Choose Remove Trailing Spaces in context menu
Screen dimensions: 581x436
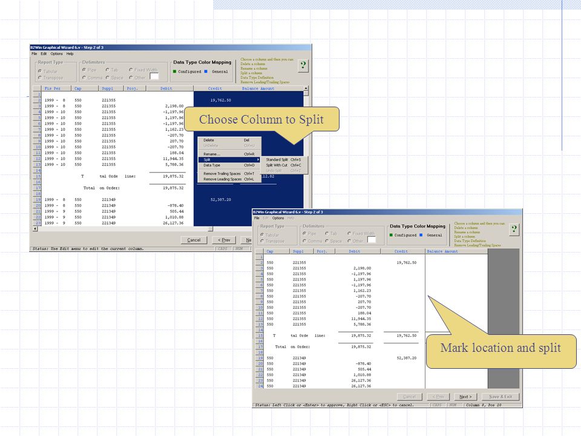click(x=229, y=174)
